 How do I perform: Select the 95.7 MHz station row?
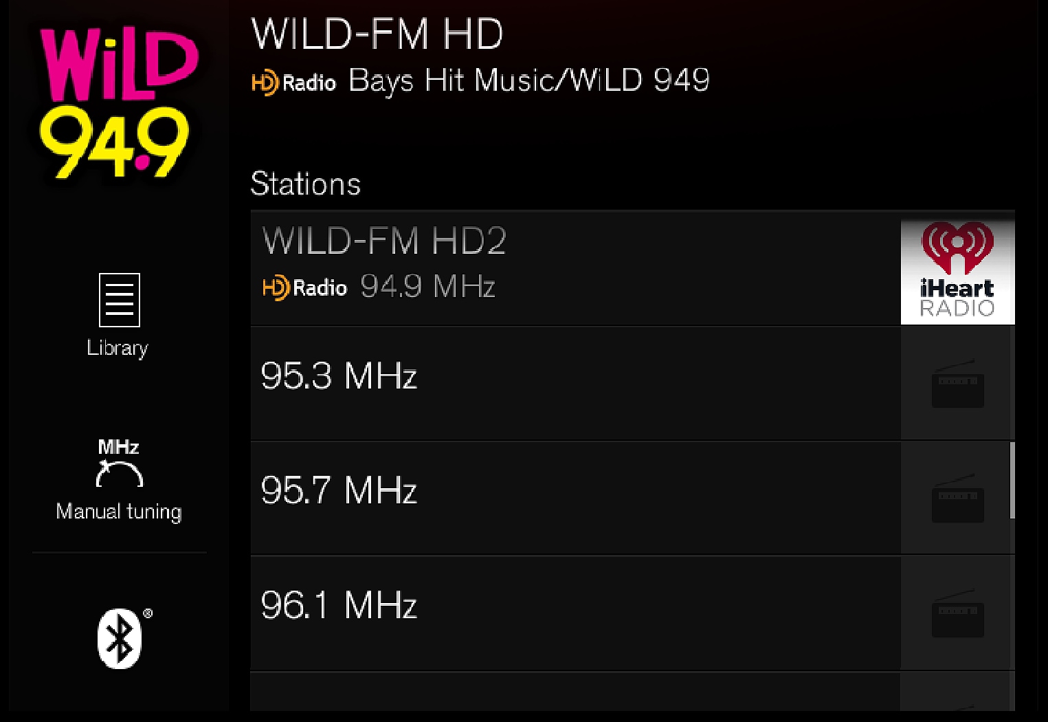(x=575, y=499)
